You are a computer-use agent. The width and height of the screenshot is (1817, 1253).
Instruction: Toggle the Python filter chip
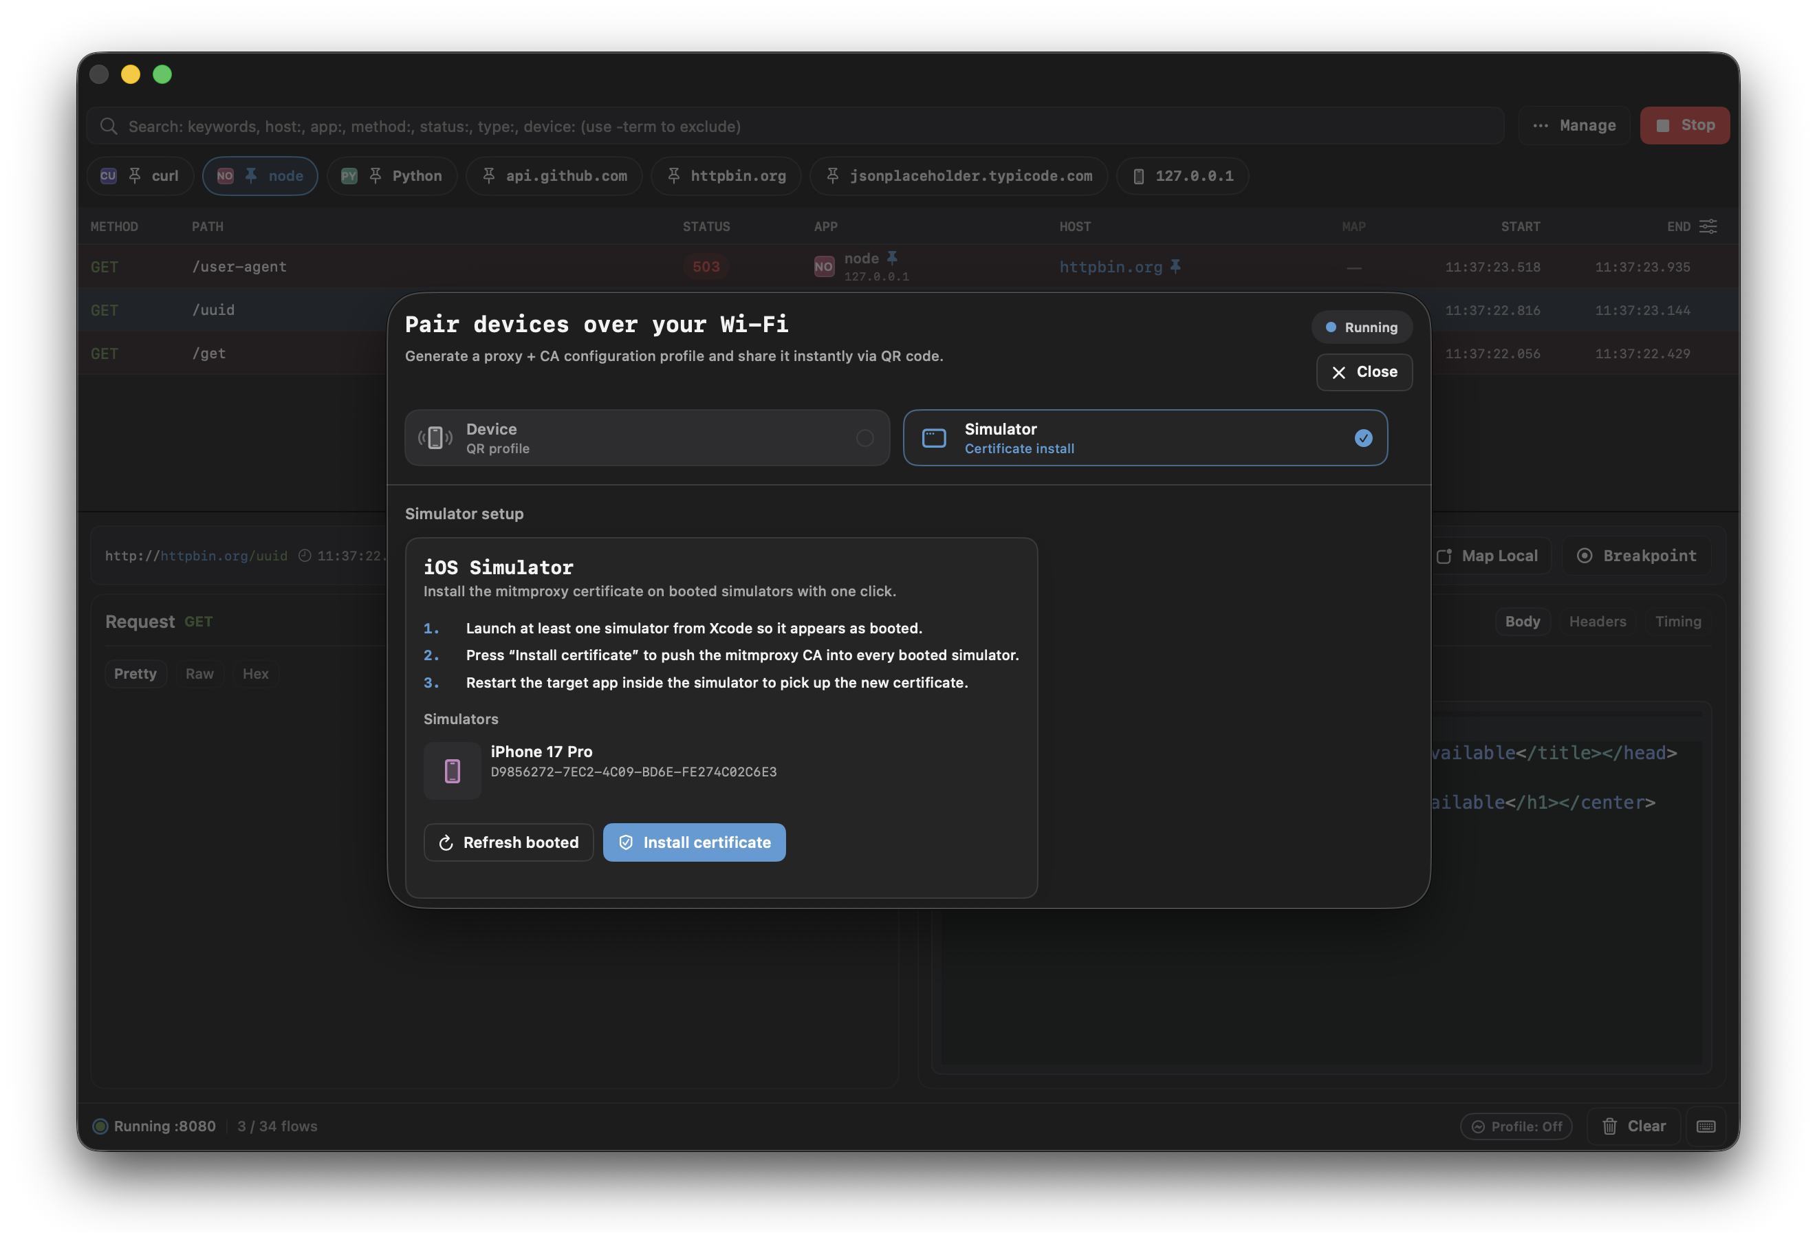coord(391,176)
